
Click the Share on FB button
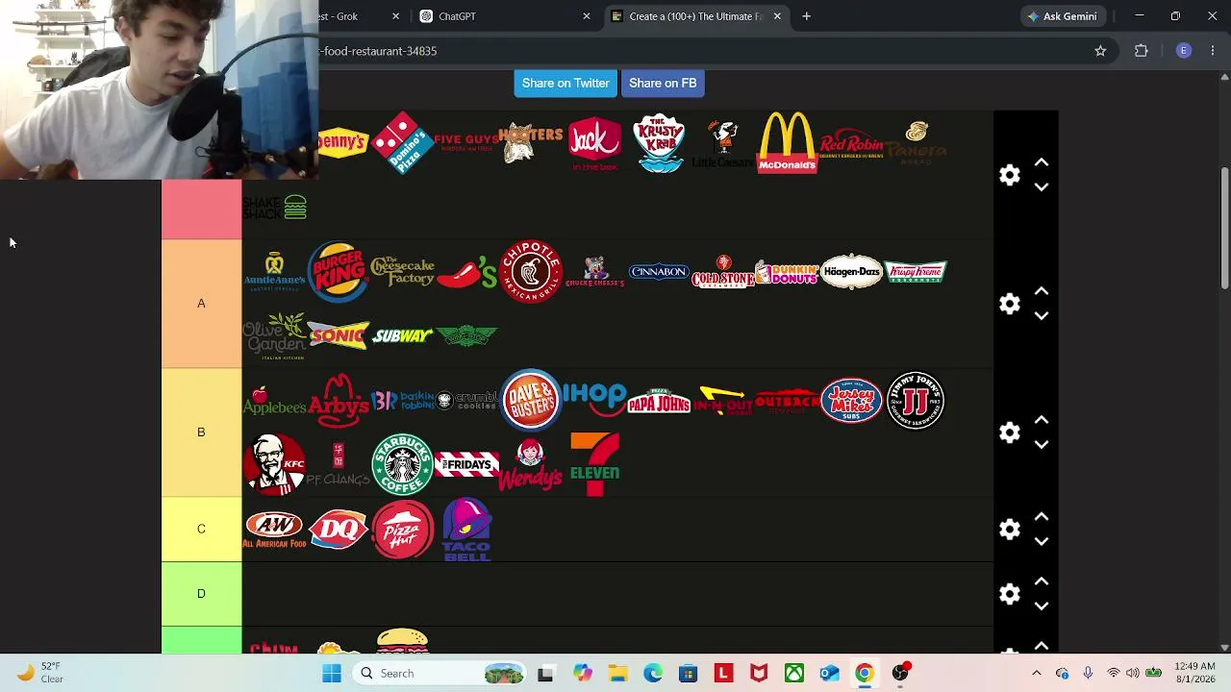click(663, 83)
